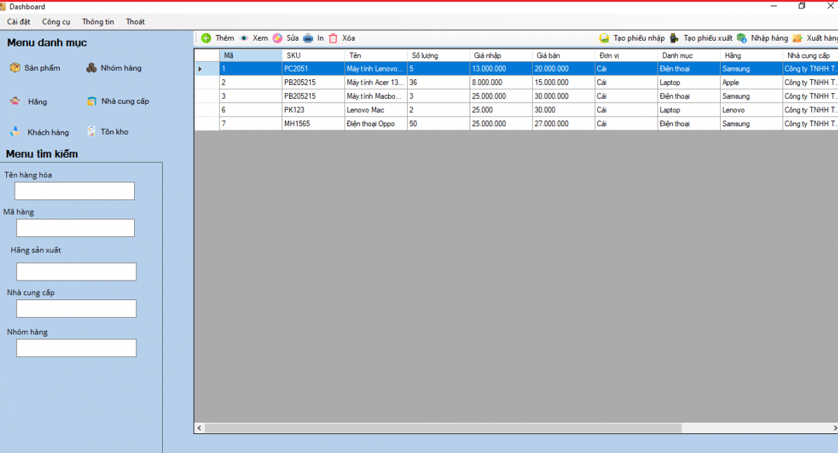Sort by the Số lượng column header
The image size is (838, 453).
438,55
